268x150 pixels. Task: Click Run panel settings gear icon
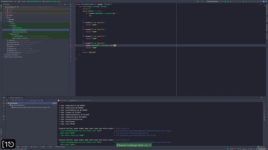(261, 97)
